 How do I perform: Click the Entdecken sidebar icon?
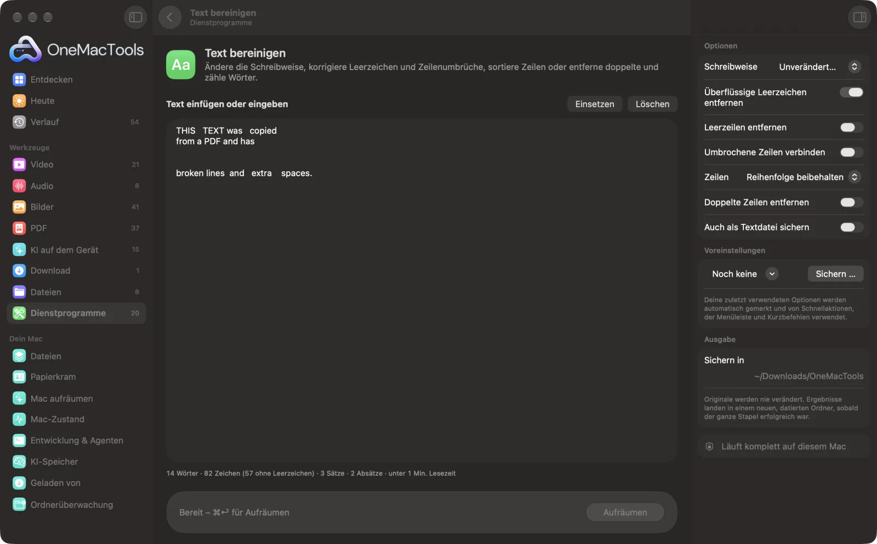tap(19, 80)
